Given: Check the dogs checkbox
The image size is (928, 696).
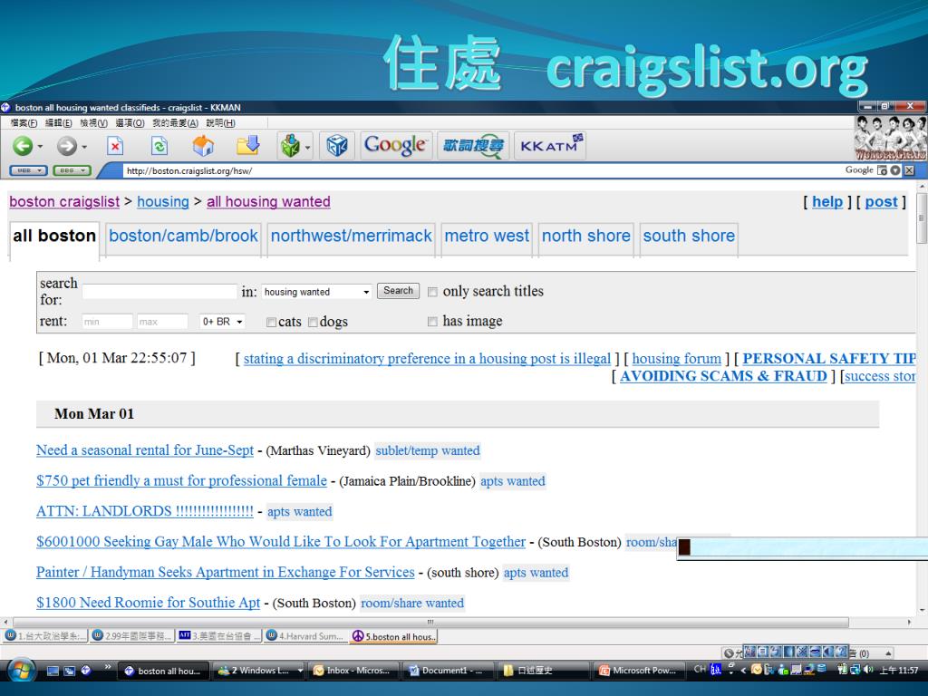Looking at the screenshot, I should [x=313, y=322].
